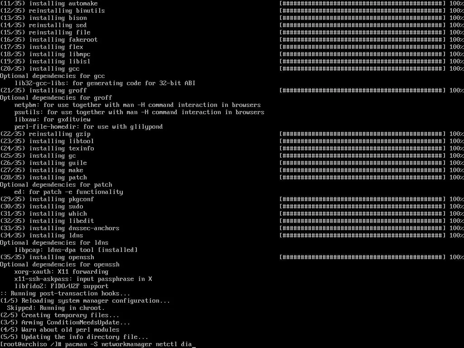The height and width of the screenshot is (348, 464).
Task: Click the '[root@archiso /]#' shell prompt
Action: tap(30, 344)
